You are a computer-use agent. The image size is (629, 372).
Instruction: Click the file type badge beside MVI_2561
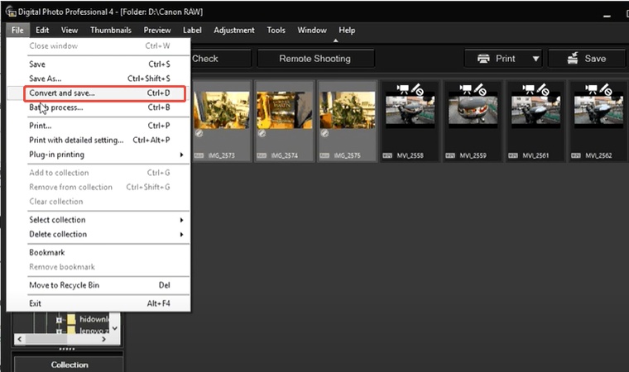(513, 155)
